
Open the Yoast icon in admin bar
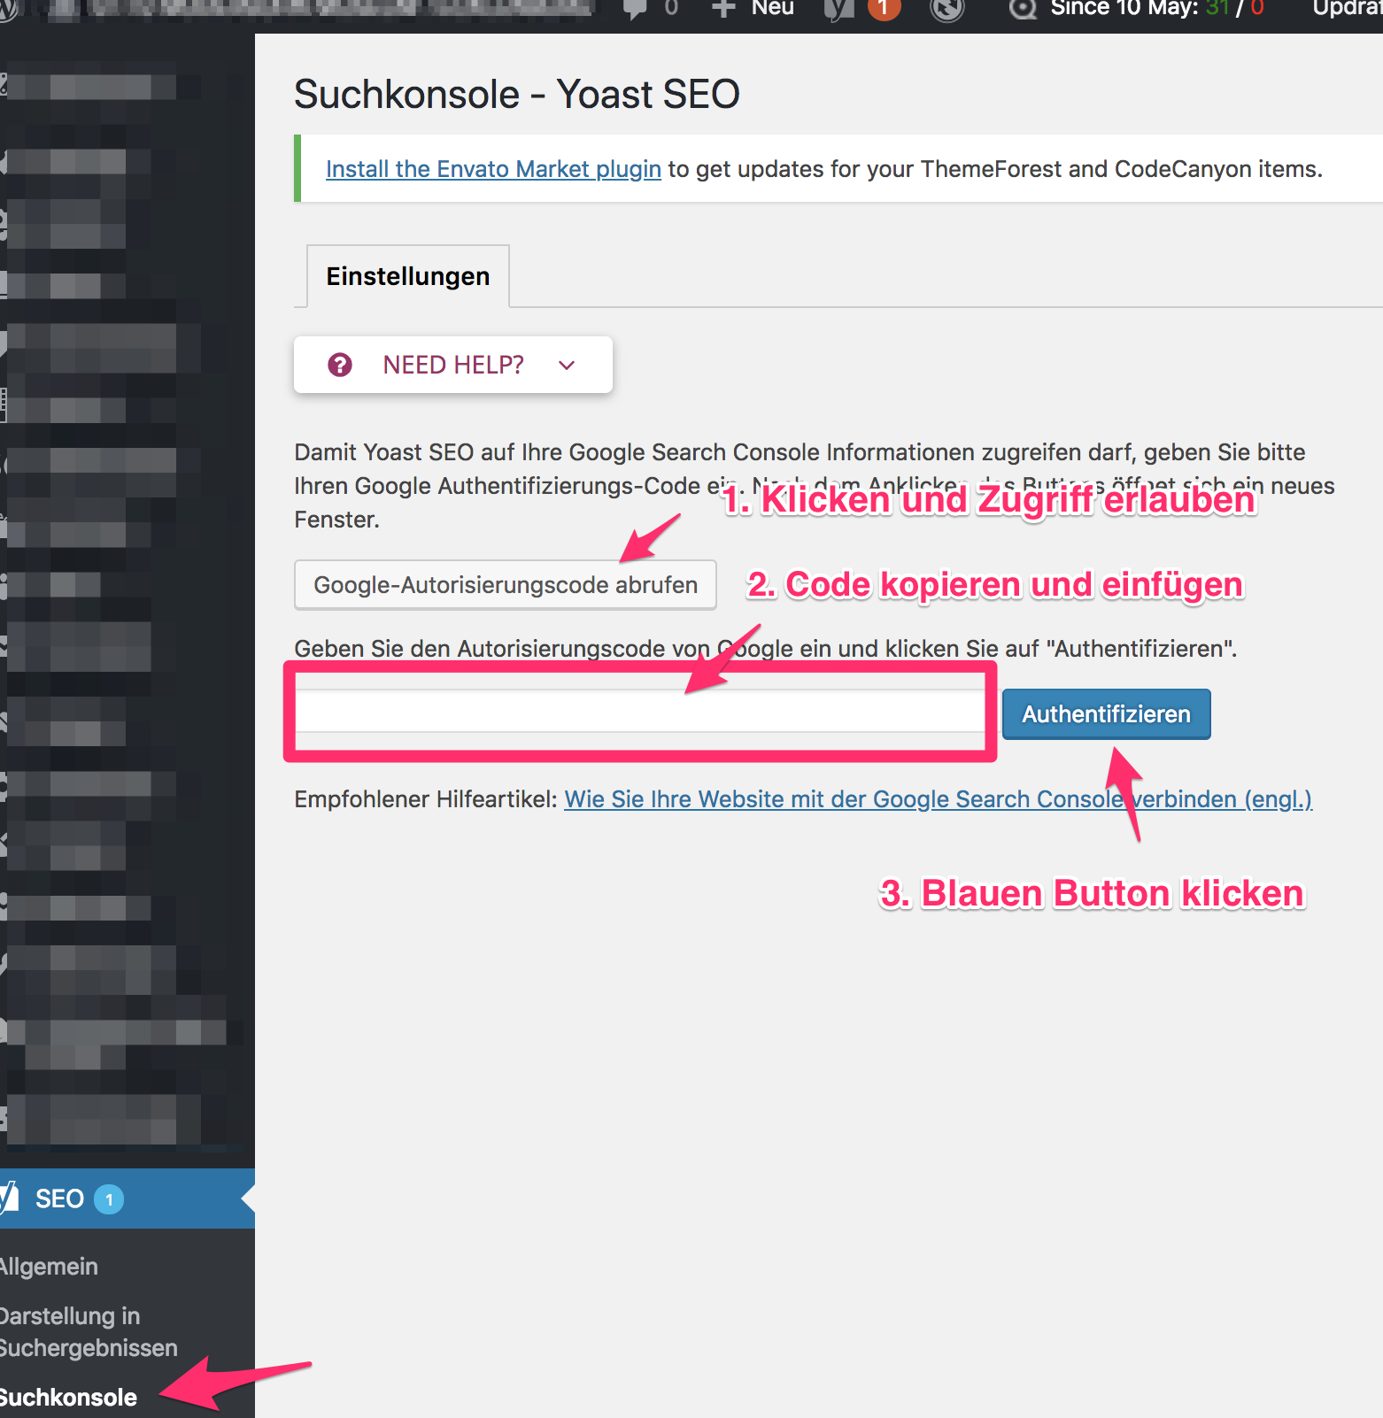[838, 9]
